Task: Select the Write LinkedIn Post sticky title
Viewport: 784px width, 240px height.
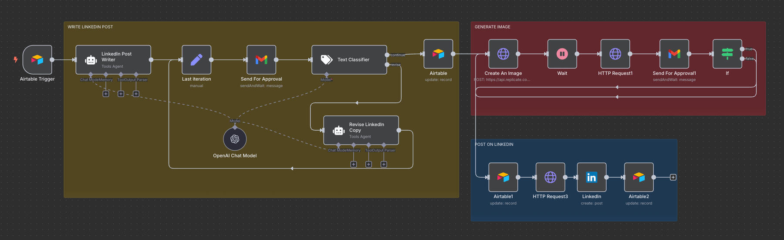Action: coord(90,27)
